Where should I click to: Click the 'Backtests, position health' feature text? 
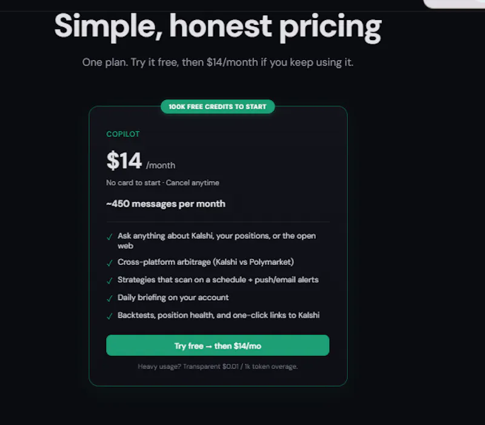coord(218,315)
